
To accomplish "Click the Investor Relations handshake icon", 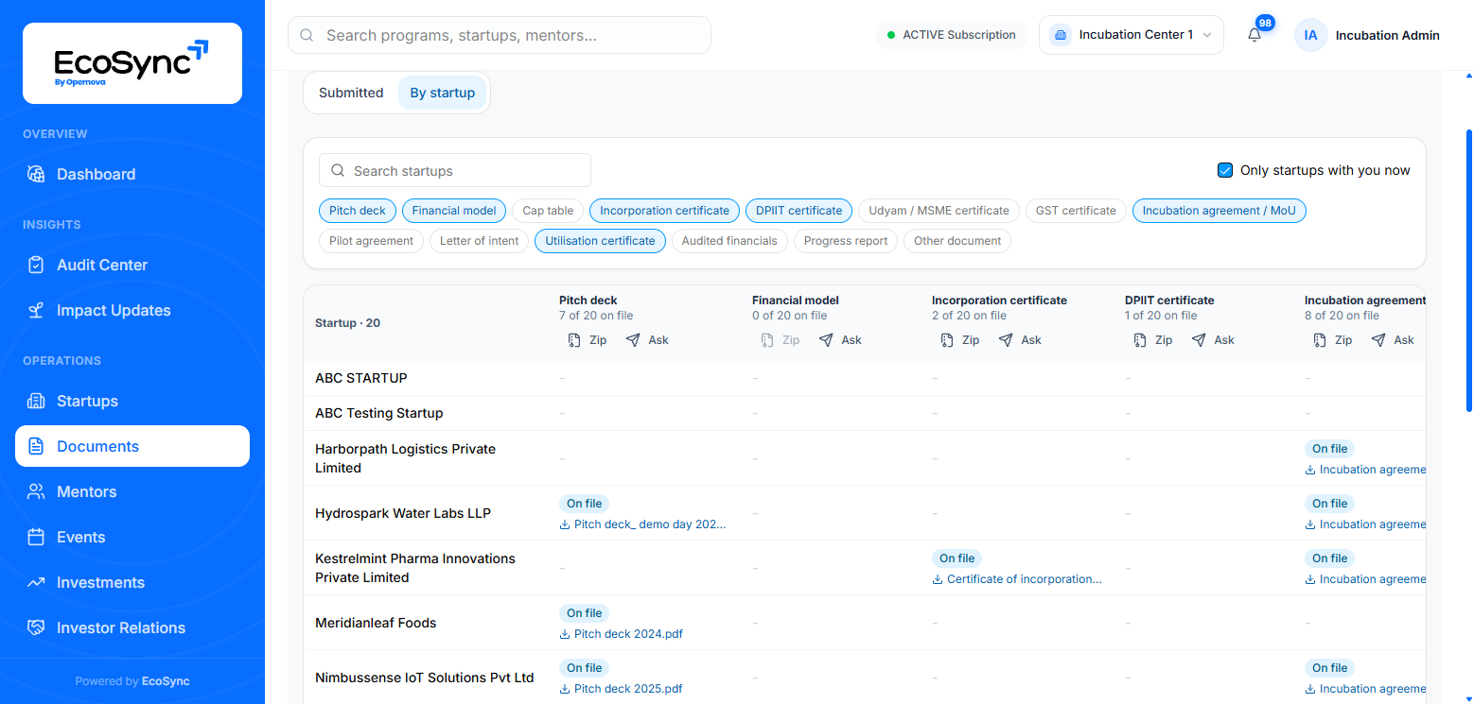I will (x=36, y=627).
